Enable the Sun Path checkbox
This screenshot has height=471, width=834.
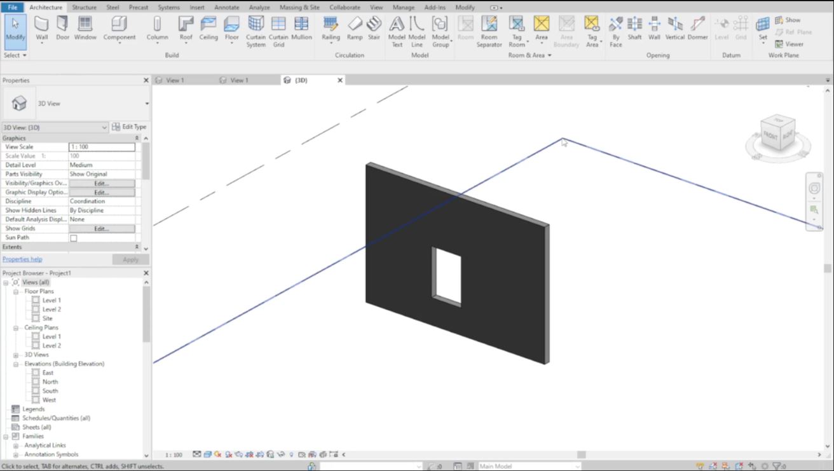74,238
